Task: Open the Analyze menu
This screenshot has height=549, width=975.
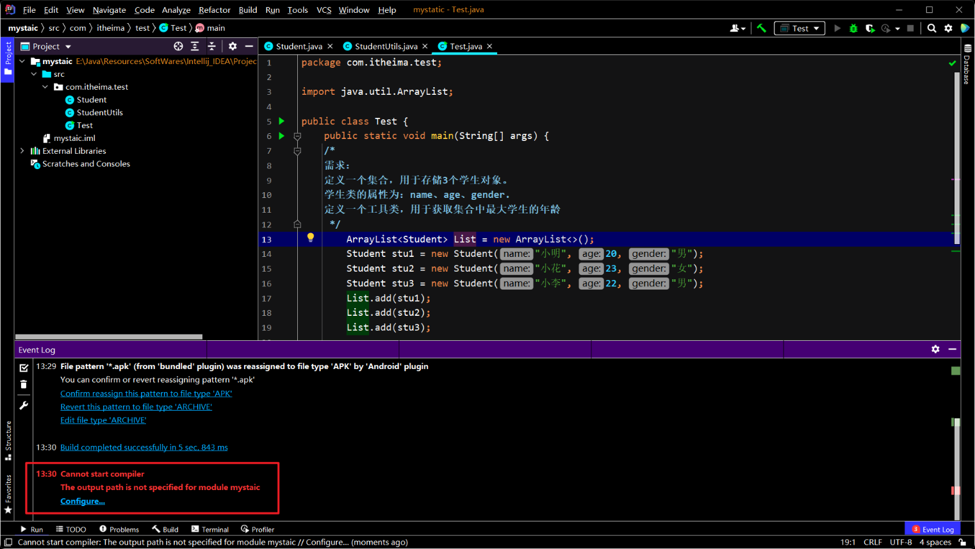Action: [176, 10]
